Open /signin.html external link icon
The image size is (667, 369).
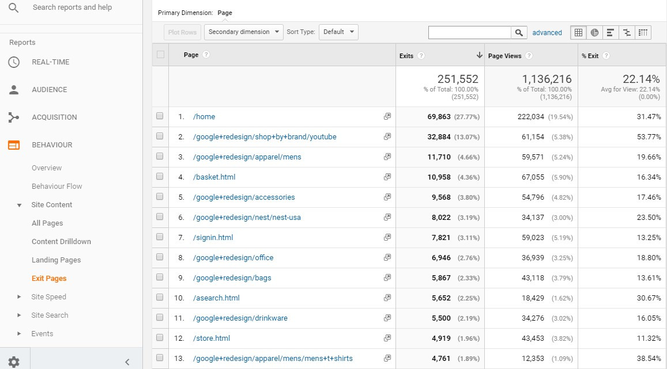tap(387, 237)
